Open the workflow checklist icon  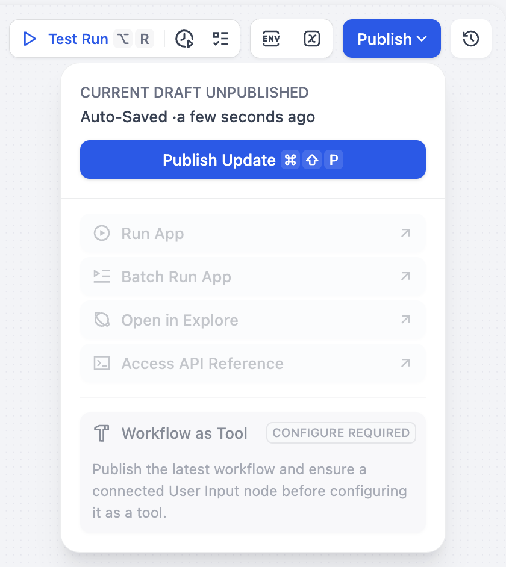pyautogui.click(x=220, y=39)
